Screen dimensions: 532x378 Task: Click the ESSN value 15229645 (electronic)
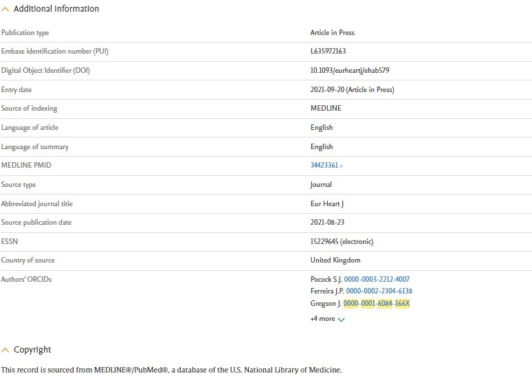click(x=343, y=241)
